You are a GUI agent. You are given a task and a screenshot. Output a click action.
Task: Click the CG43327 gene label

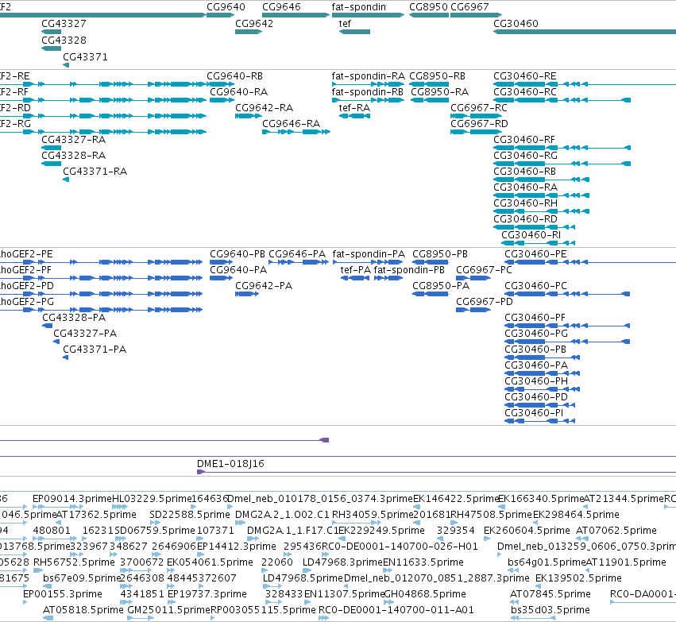64,23
